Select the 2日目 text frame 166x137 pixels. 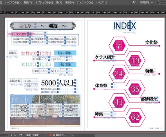(31, 86)
